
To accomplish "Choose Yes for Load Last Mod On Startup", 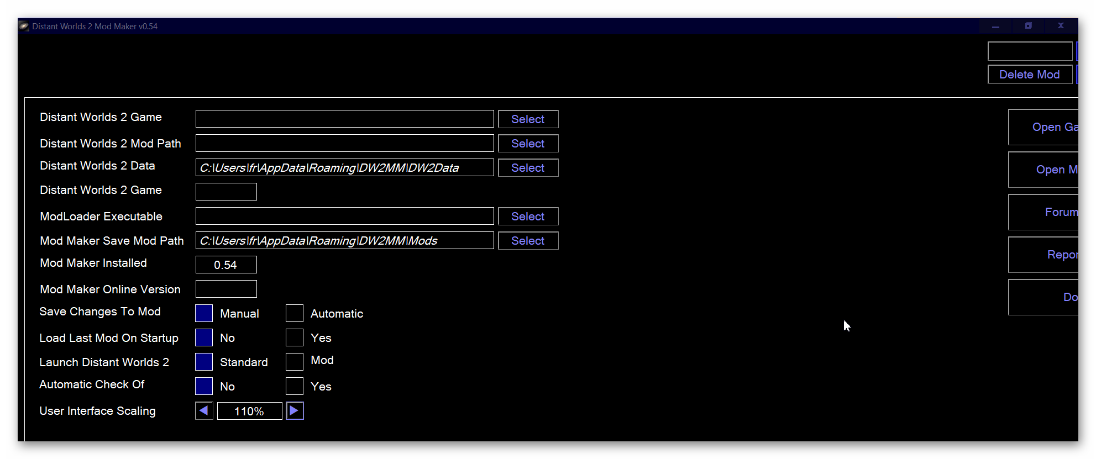I will point(295,337).
